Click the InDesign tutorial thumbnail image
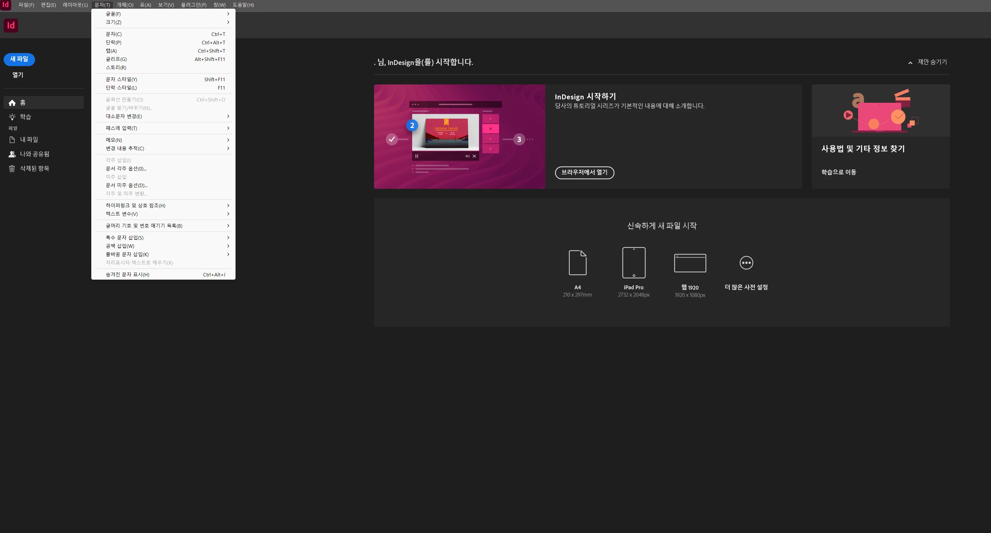 [459, 136]
